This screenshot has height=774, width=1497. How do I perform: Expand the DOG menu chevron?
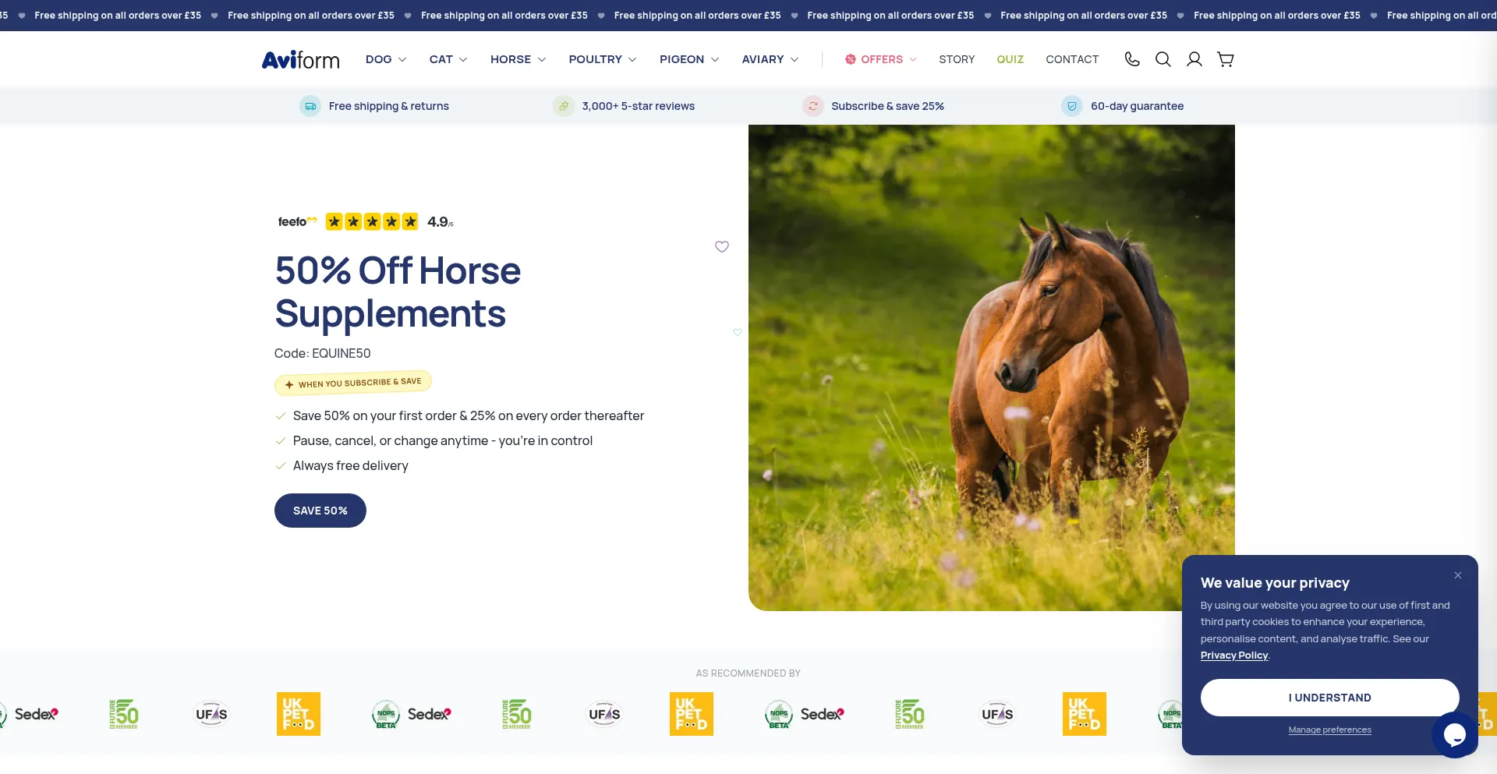(402, 59)
